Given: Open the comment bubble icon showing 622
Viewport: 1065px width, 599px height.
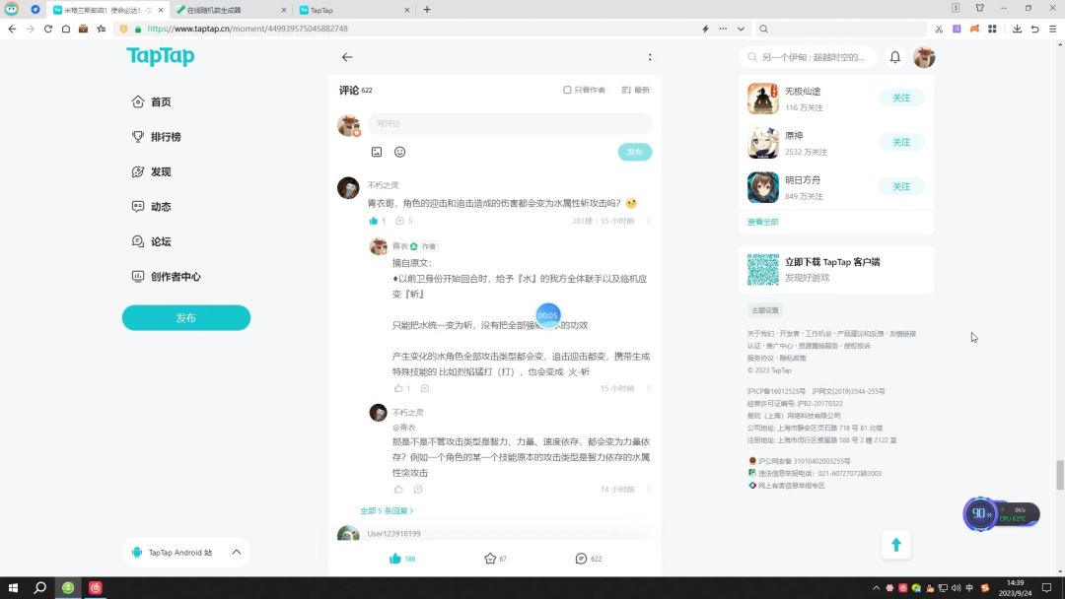Looking at the screenshot, I should pos(581,559).
